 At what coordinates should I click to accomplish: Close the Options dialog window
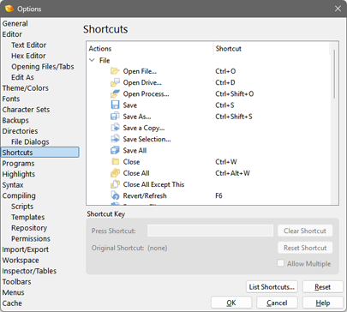338,9
